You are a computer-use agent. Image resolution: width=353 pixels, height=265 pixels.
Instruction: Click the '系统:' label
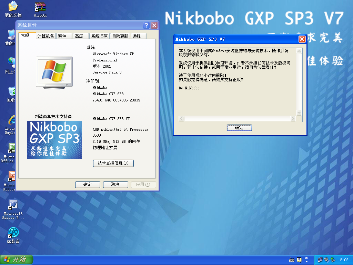pyautogui.click(x=91, y=48)
